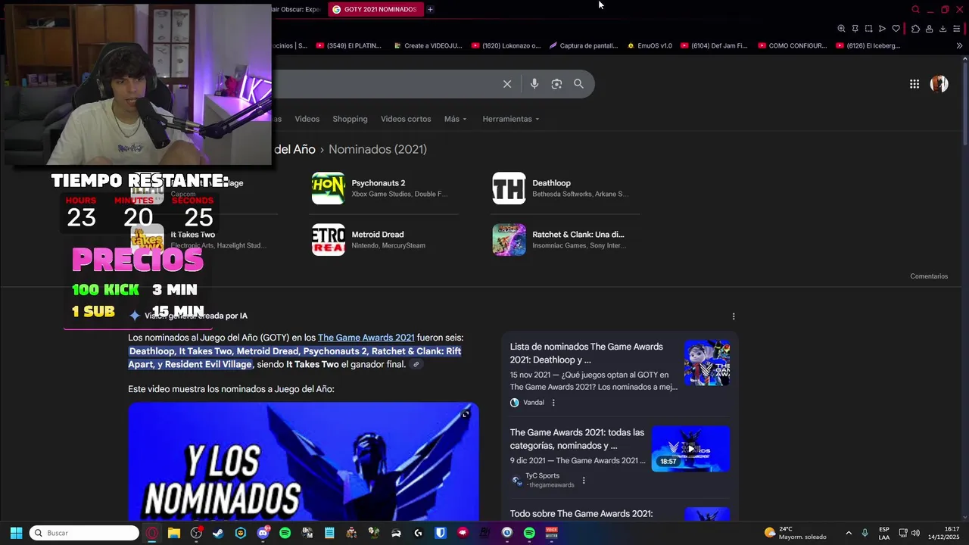This screenshot has height=545, width=969.
Task: Click the Google search magnifier button
Action: tap(578, 84)
